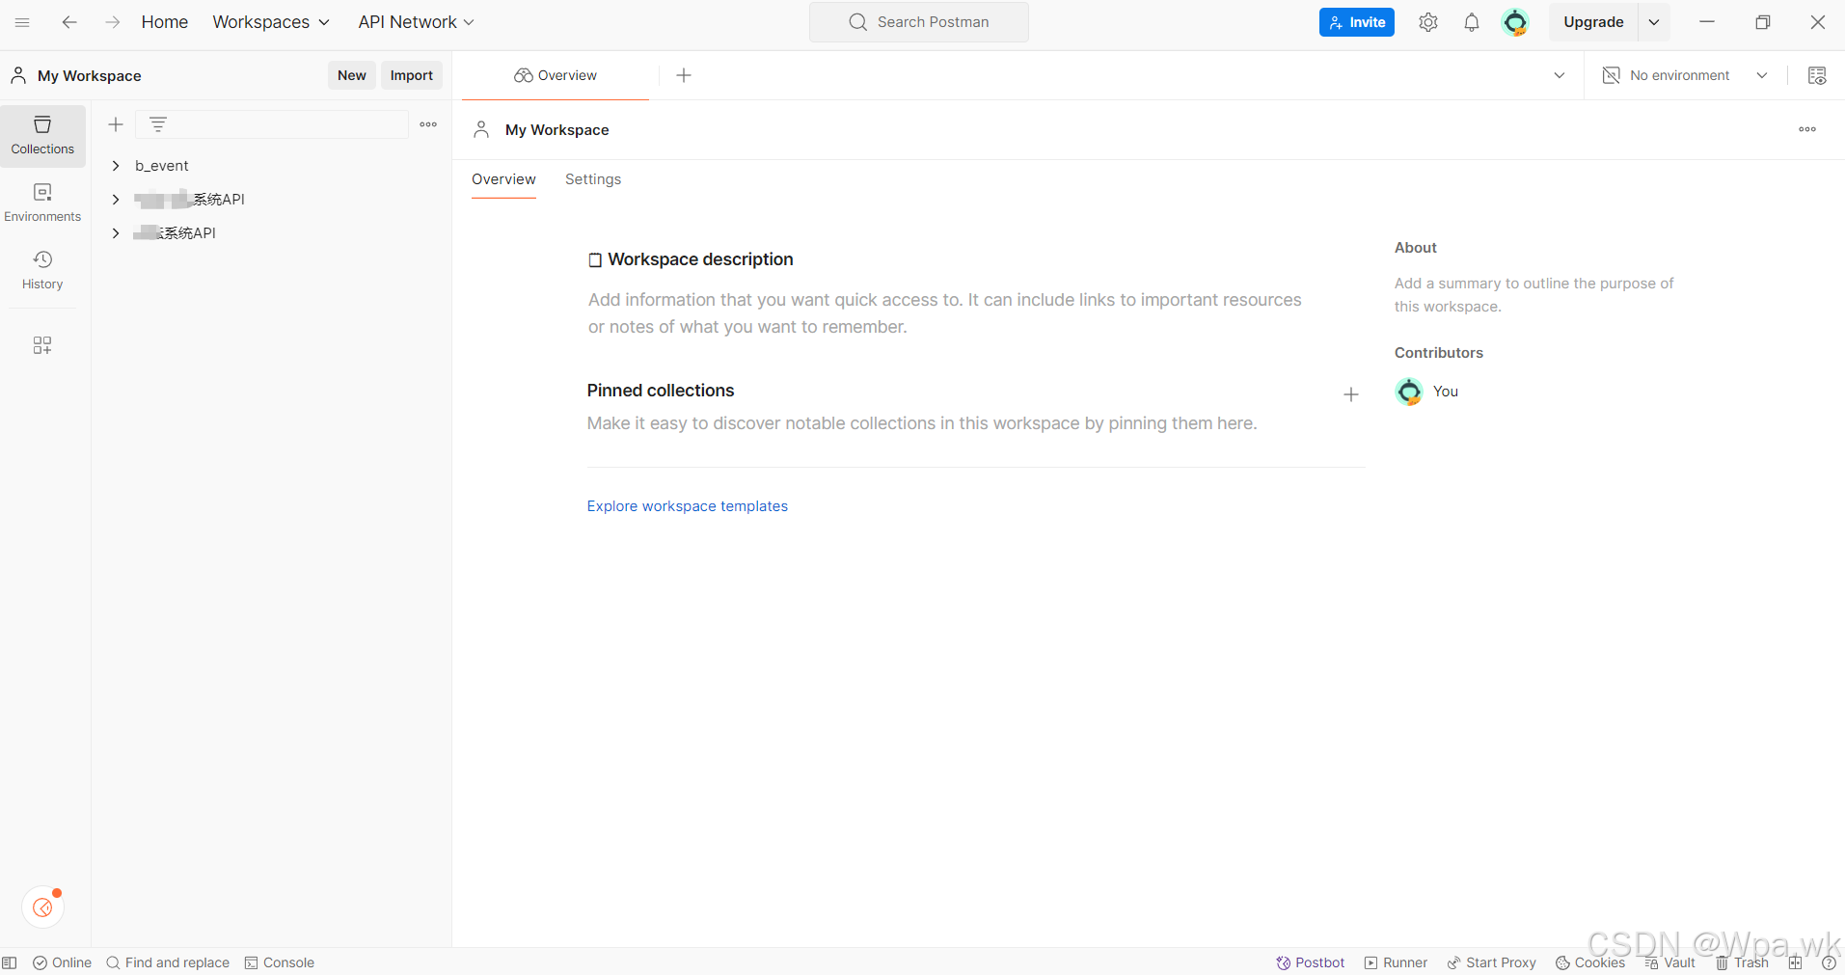Image resolution: width=1845 pixels, height=975 pixels.
Task: Open the user avatar in the header
Action: click(1515, 22)
